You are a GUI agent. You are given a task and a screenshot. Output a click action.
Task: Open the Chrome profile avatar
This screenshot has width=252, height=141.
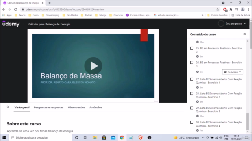pos(243,9)
